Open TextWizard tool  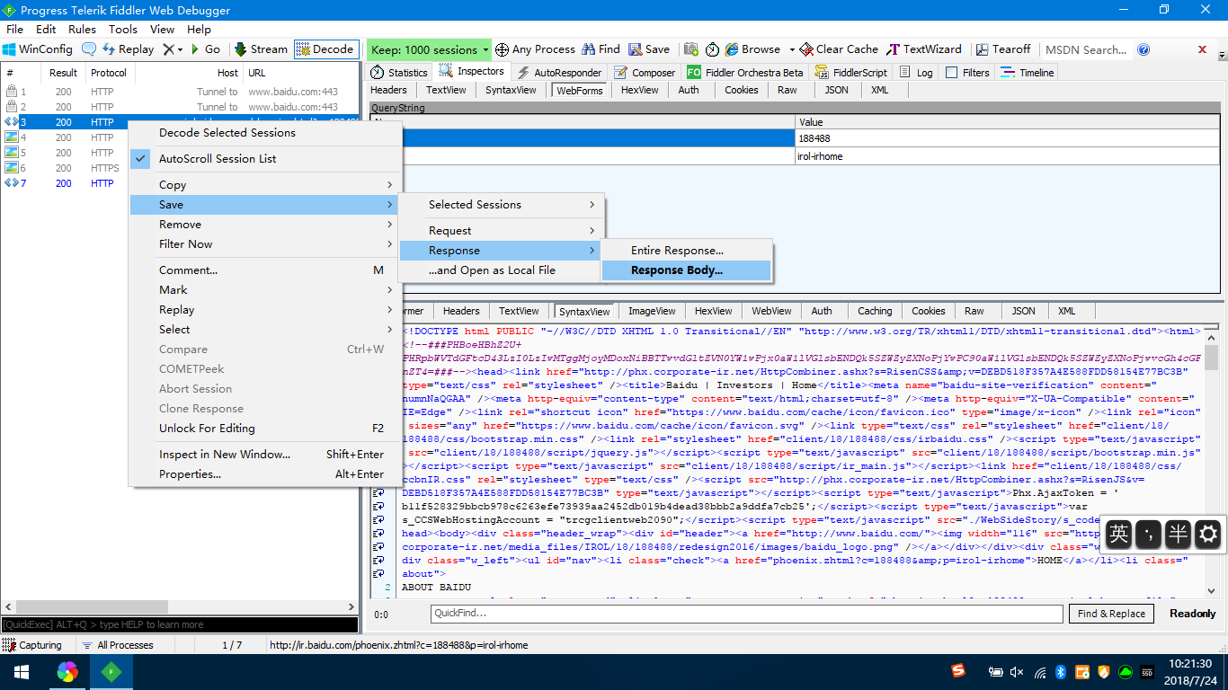(x=925, y=49)
